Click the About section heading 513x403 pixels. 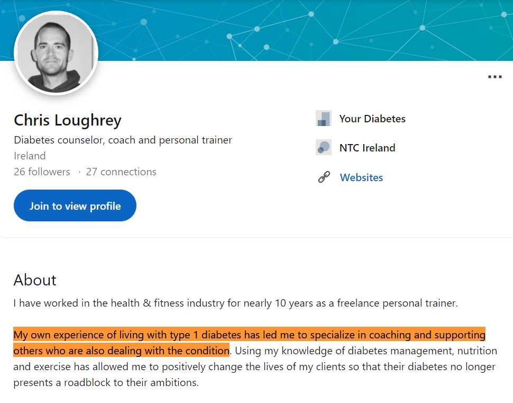35,280
